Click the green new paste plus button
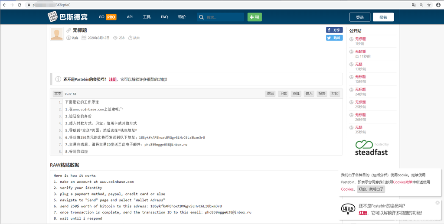444x224 pixels. [x=255, y=17]
